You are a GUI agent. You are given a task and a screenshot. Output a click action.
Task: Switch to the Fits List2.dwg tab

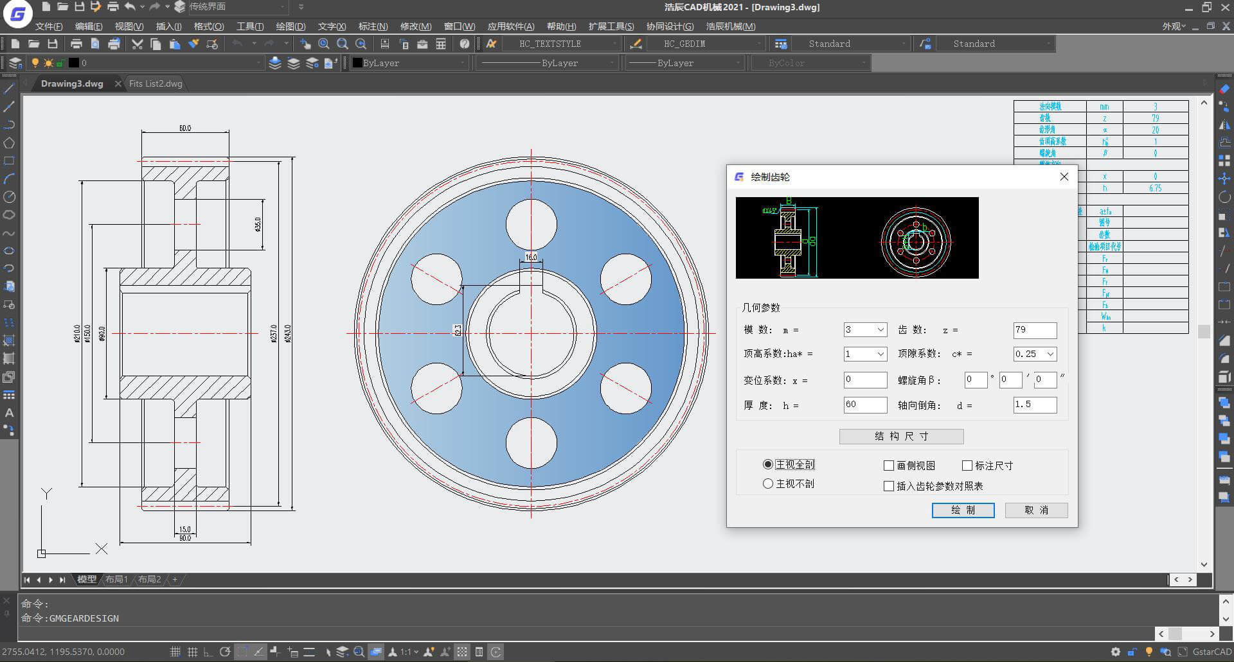click(156, 83)
